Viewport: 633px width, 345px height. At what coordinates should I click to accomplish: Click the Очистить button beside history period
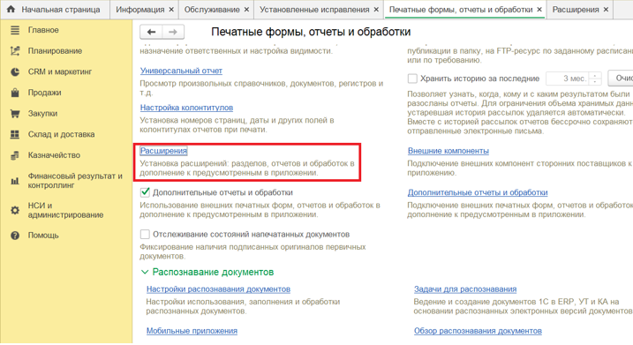(621, 79)
